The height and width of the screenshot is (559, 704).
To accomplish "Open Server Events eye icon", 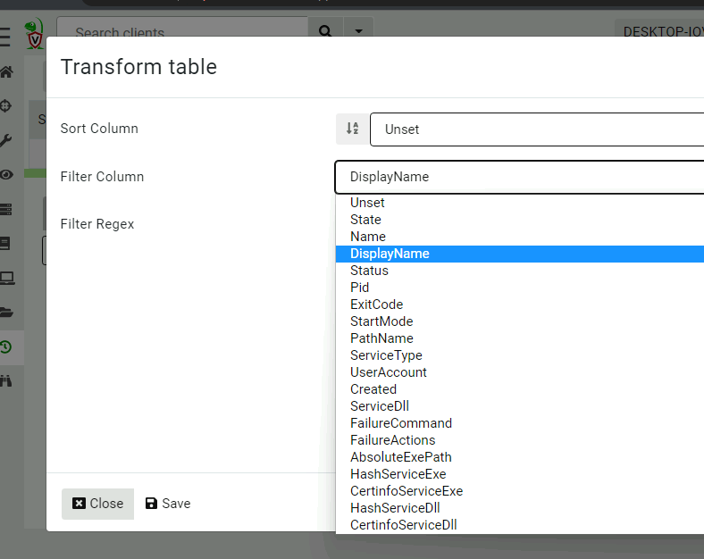I will point(6,175).
